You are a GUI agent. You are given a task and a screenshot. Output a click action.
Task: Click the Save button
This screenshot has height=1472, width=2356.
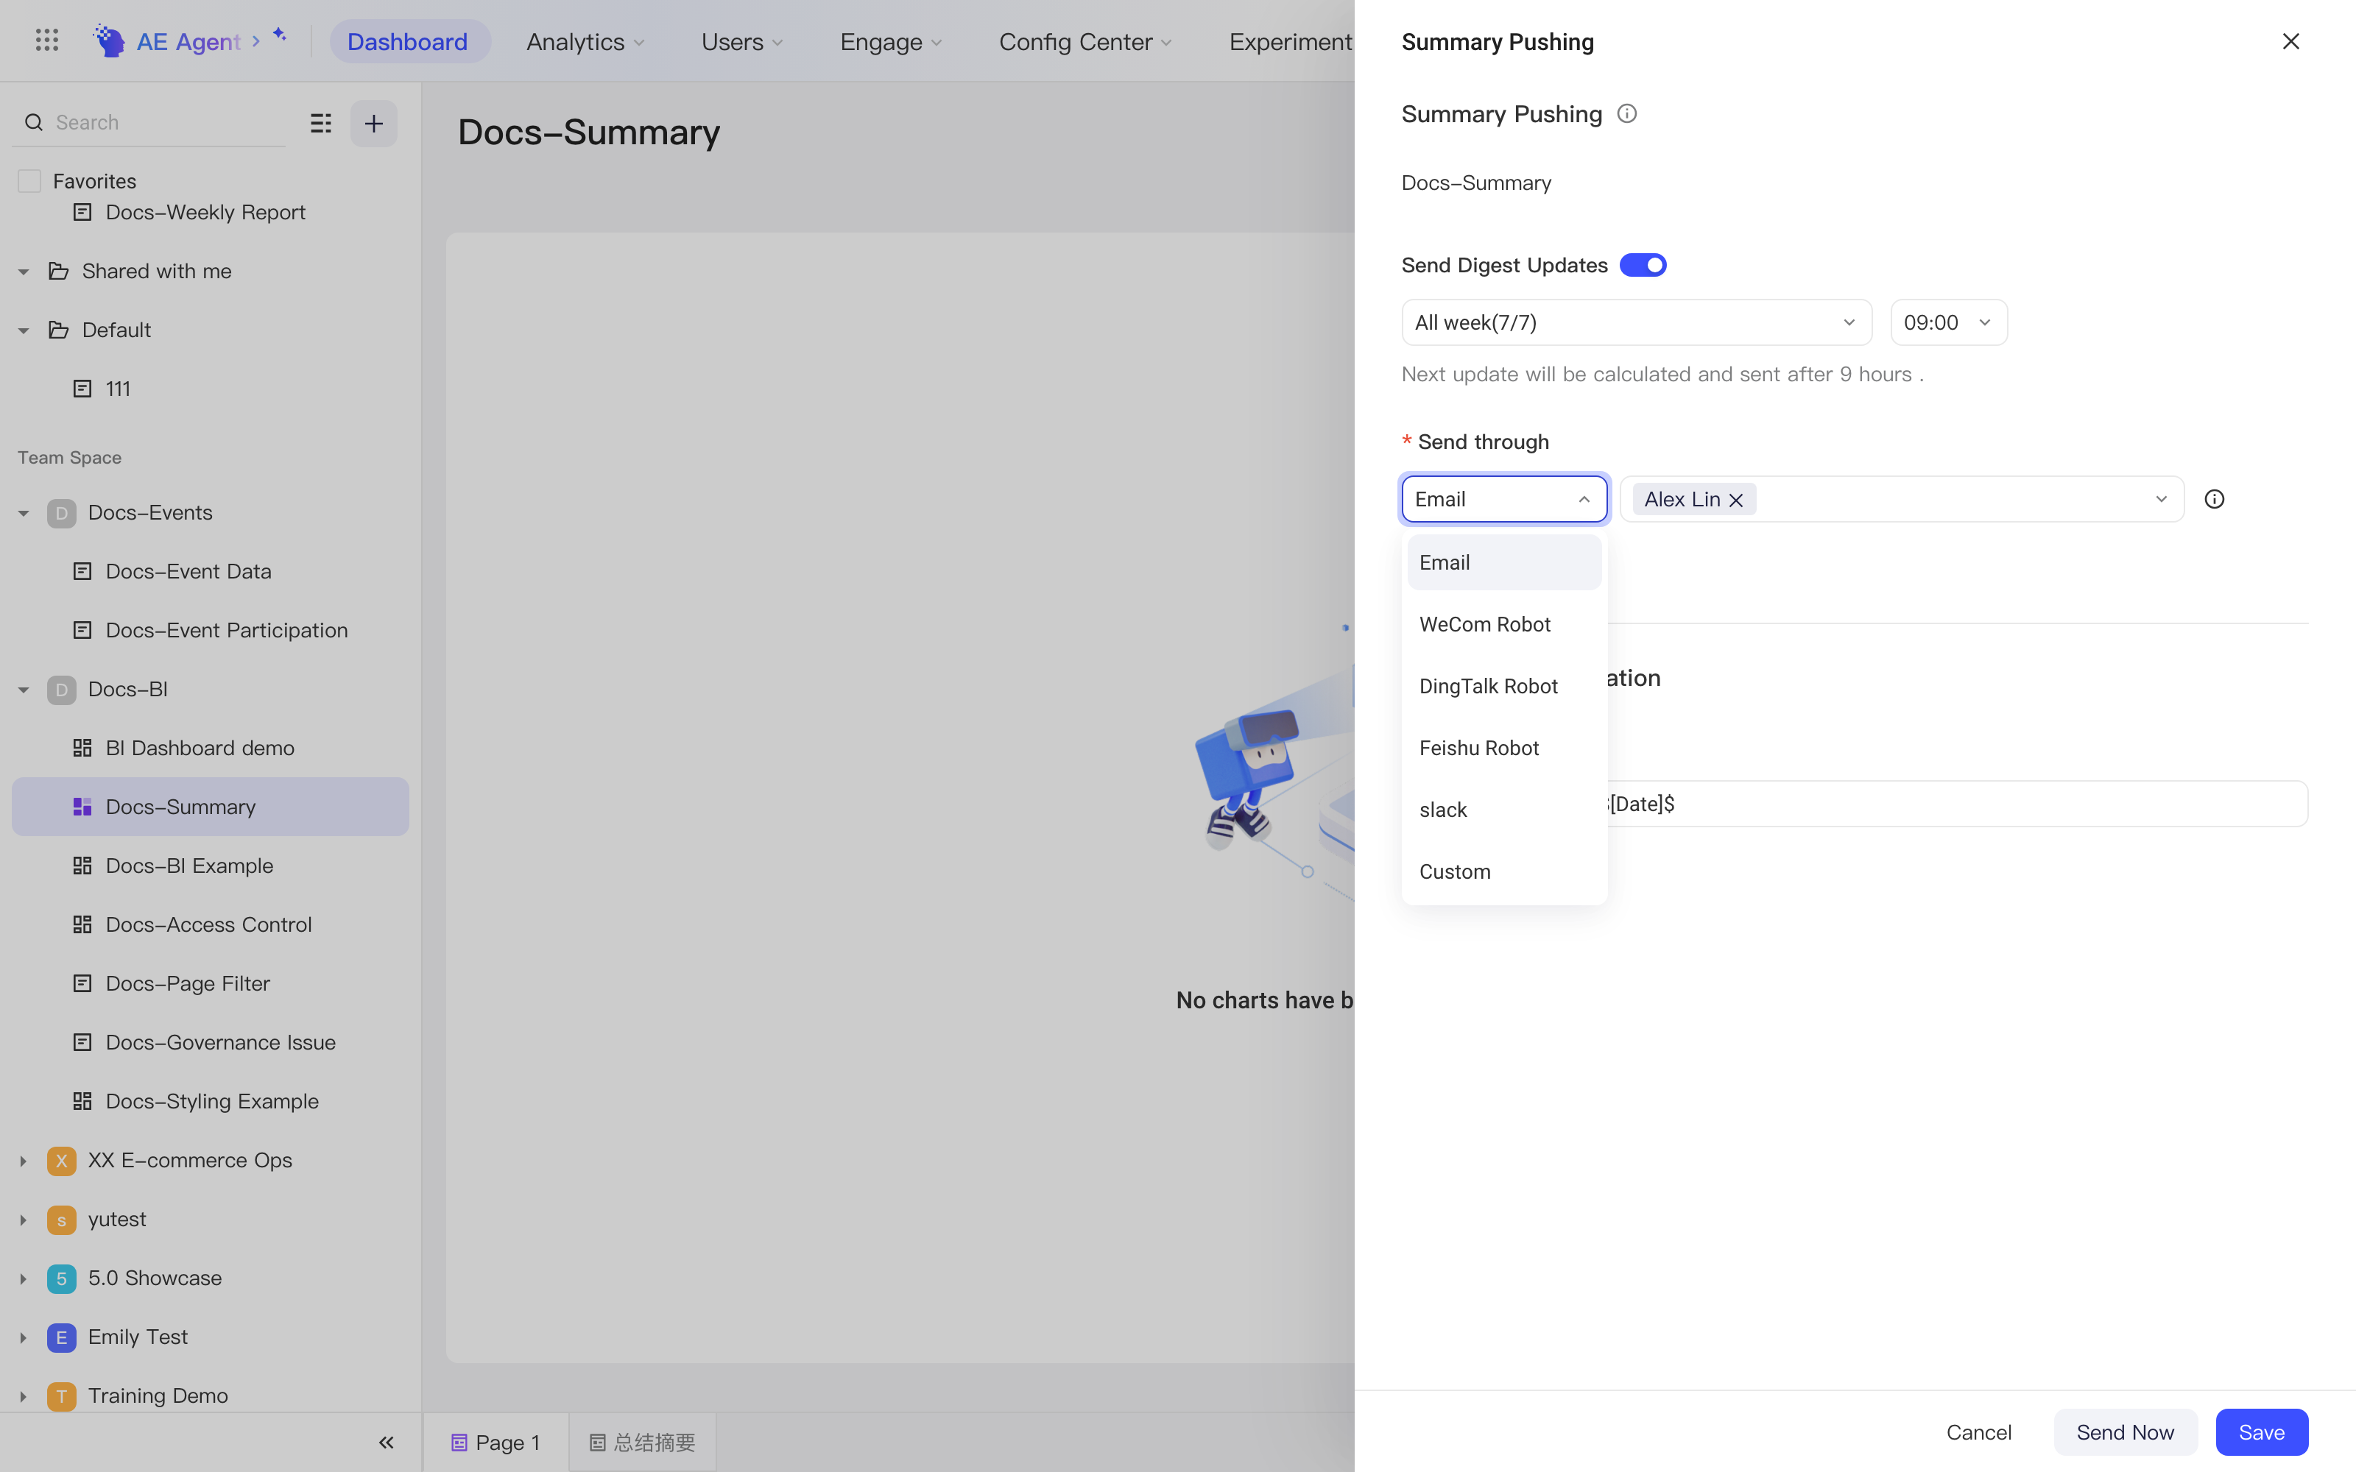pos(2262,1432)
